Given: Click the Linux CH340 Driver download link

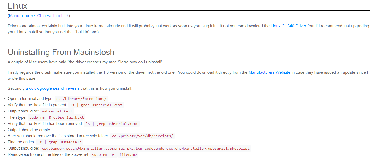Looking at the screenshot, I should click(288, 26).
